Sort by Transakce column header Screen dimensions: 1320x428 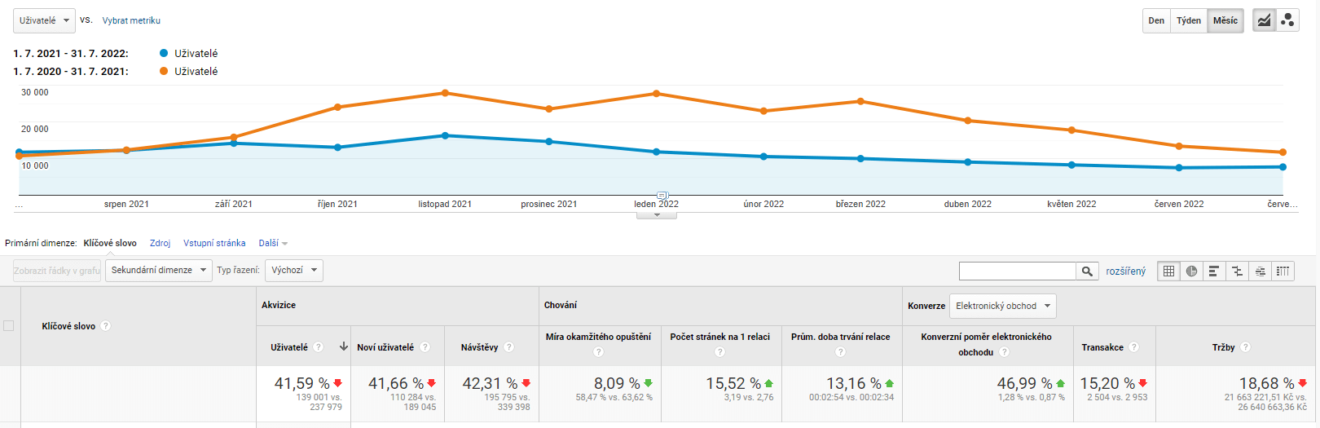coord(1102,347)
